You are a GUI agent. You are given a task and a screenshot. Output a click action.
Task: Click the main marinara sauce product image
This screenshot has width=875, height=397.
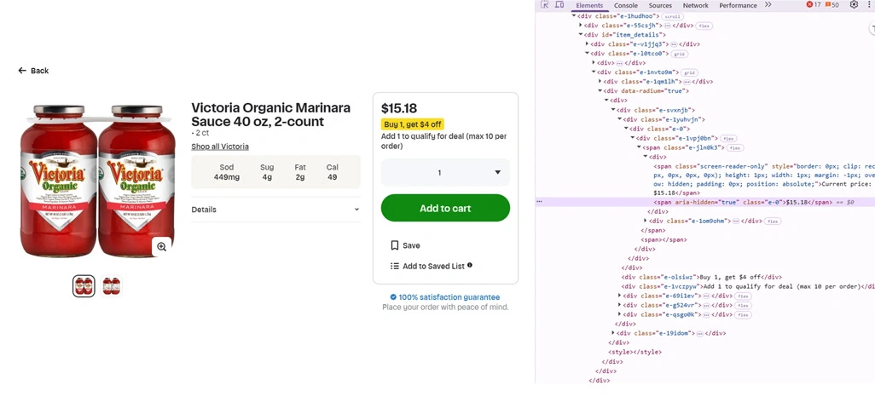click(98, 181)
